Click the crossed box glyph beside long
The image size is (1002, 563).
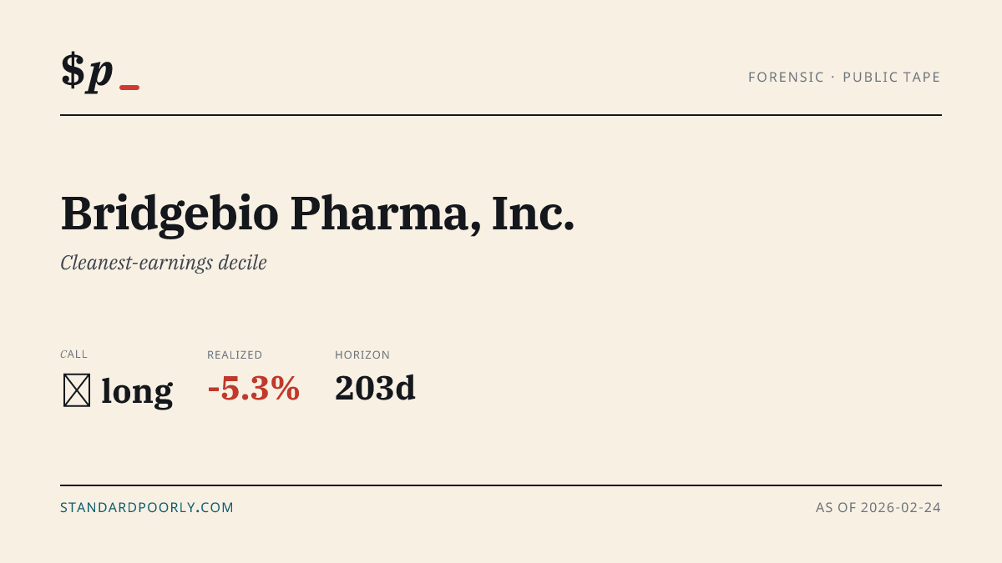point(77,390)
